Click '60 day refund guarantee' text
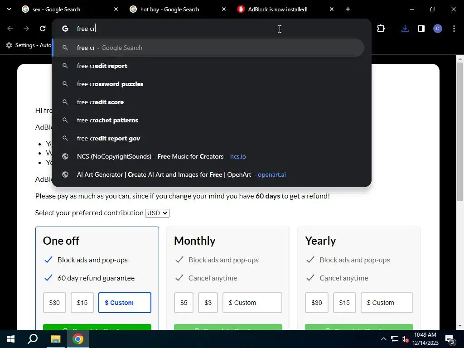 click(96, 278)
